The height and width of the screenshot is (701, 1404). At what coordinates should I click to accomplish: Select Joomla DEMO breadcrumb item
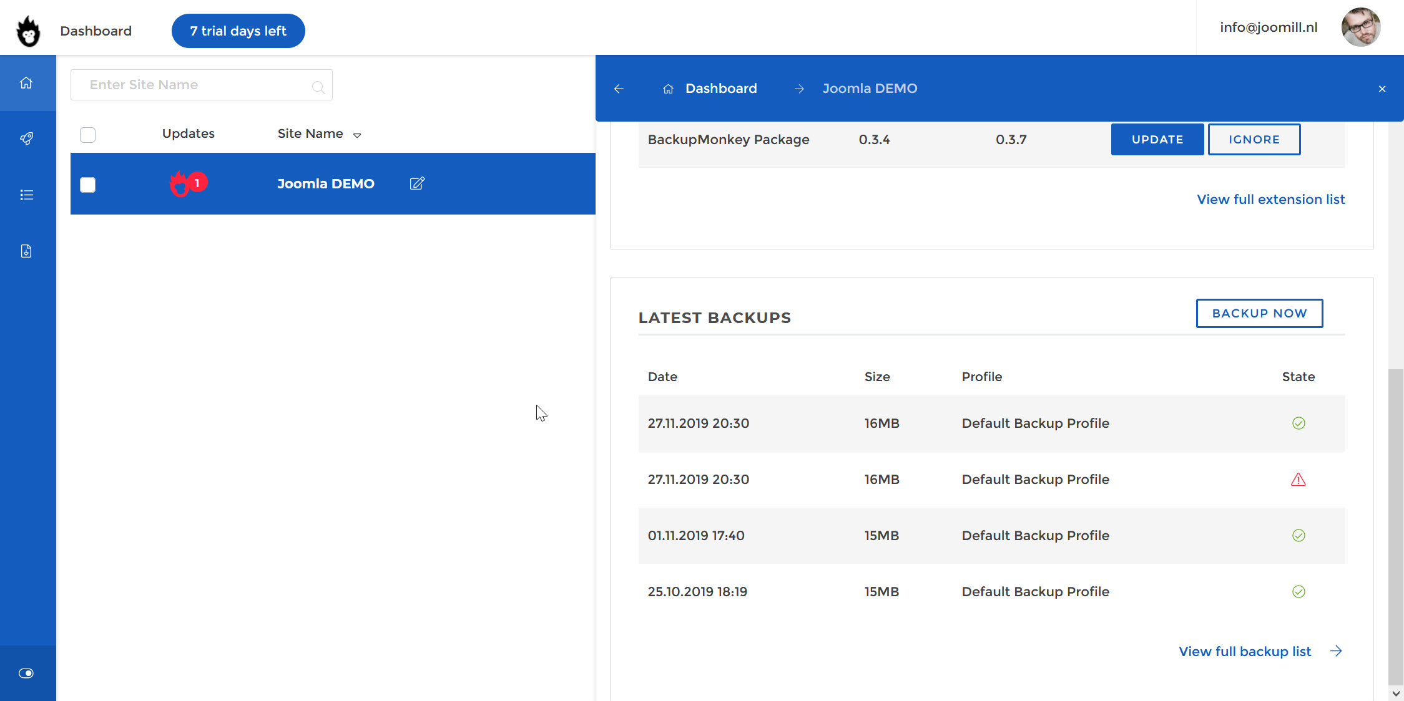(x=870, y=89)
